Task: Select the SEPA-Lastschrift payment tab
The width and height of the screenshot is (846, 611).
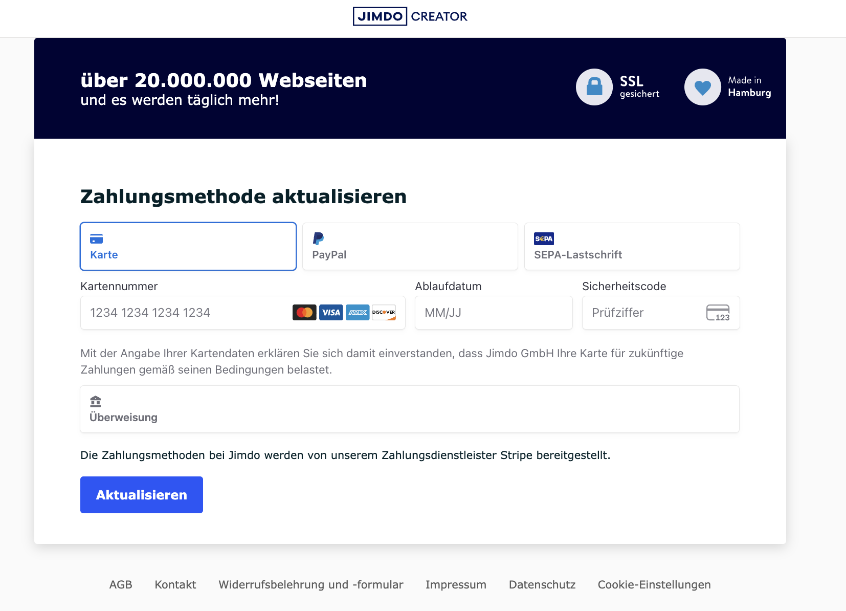Action: [632, 246]
